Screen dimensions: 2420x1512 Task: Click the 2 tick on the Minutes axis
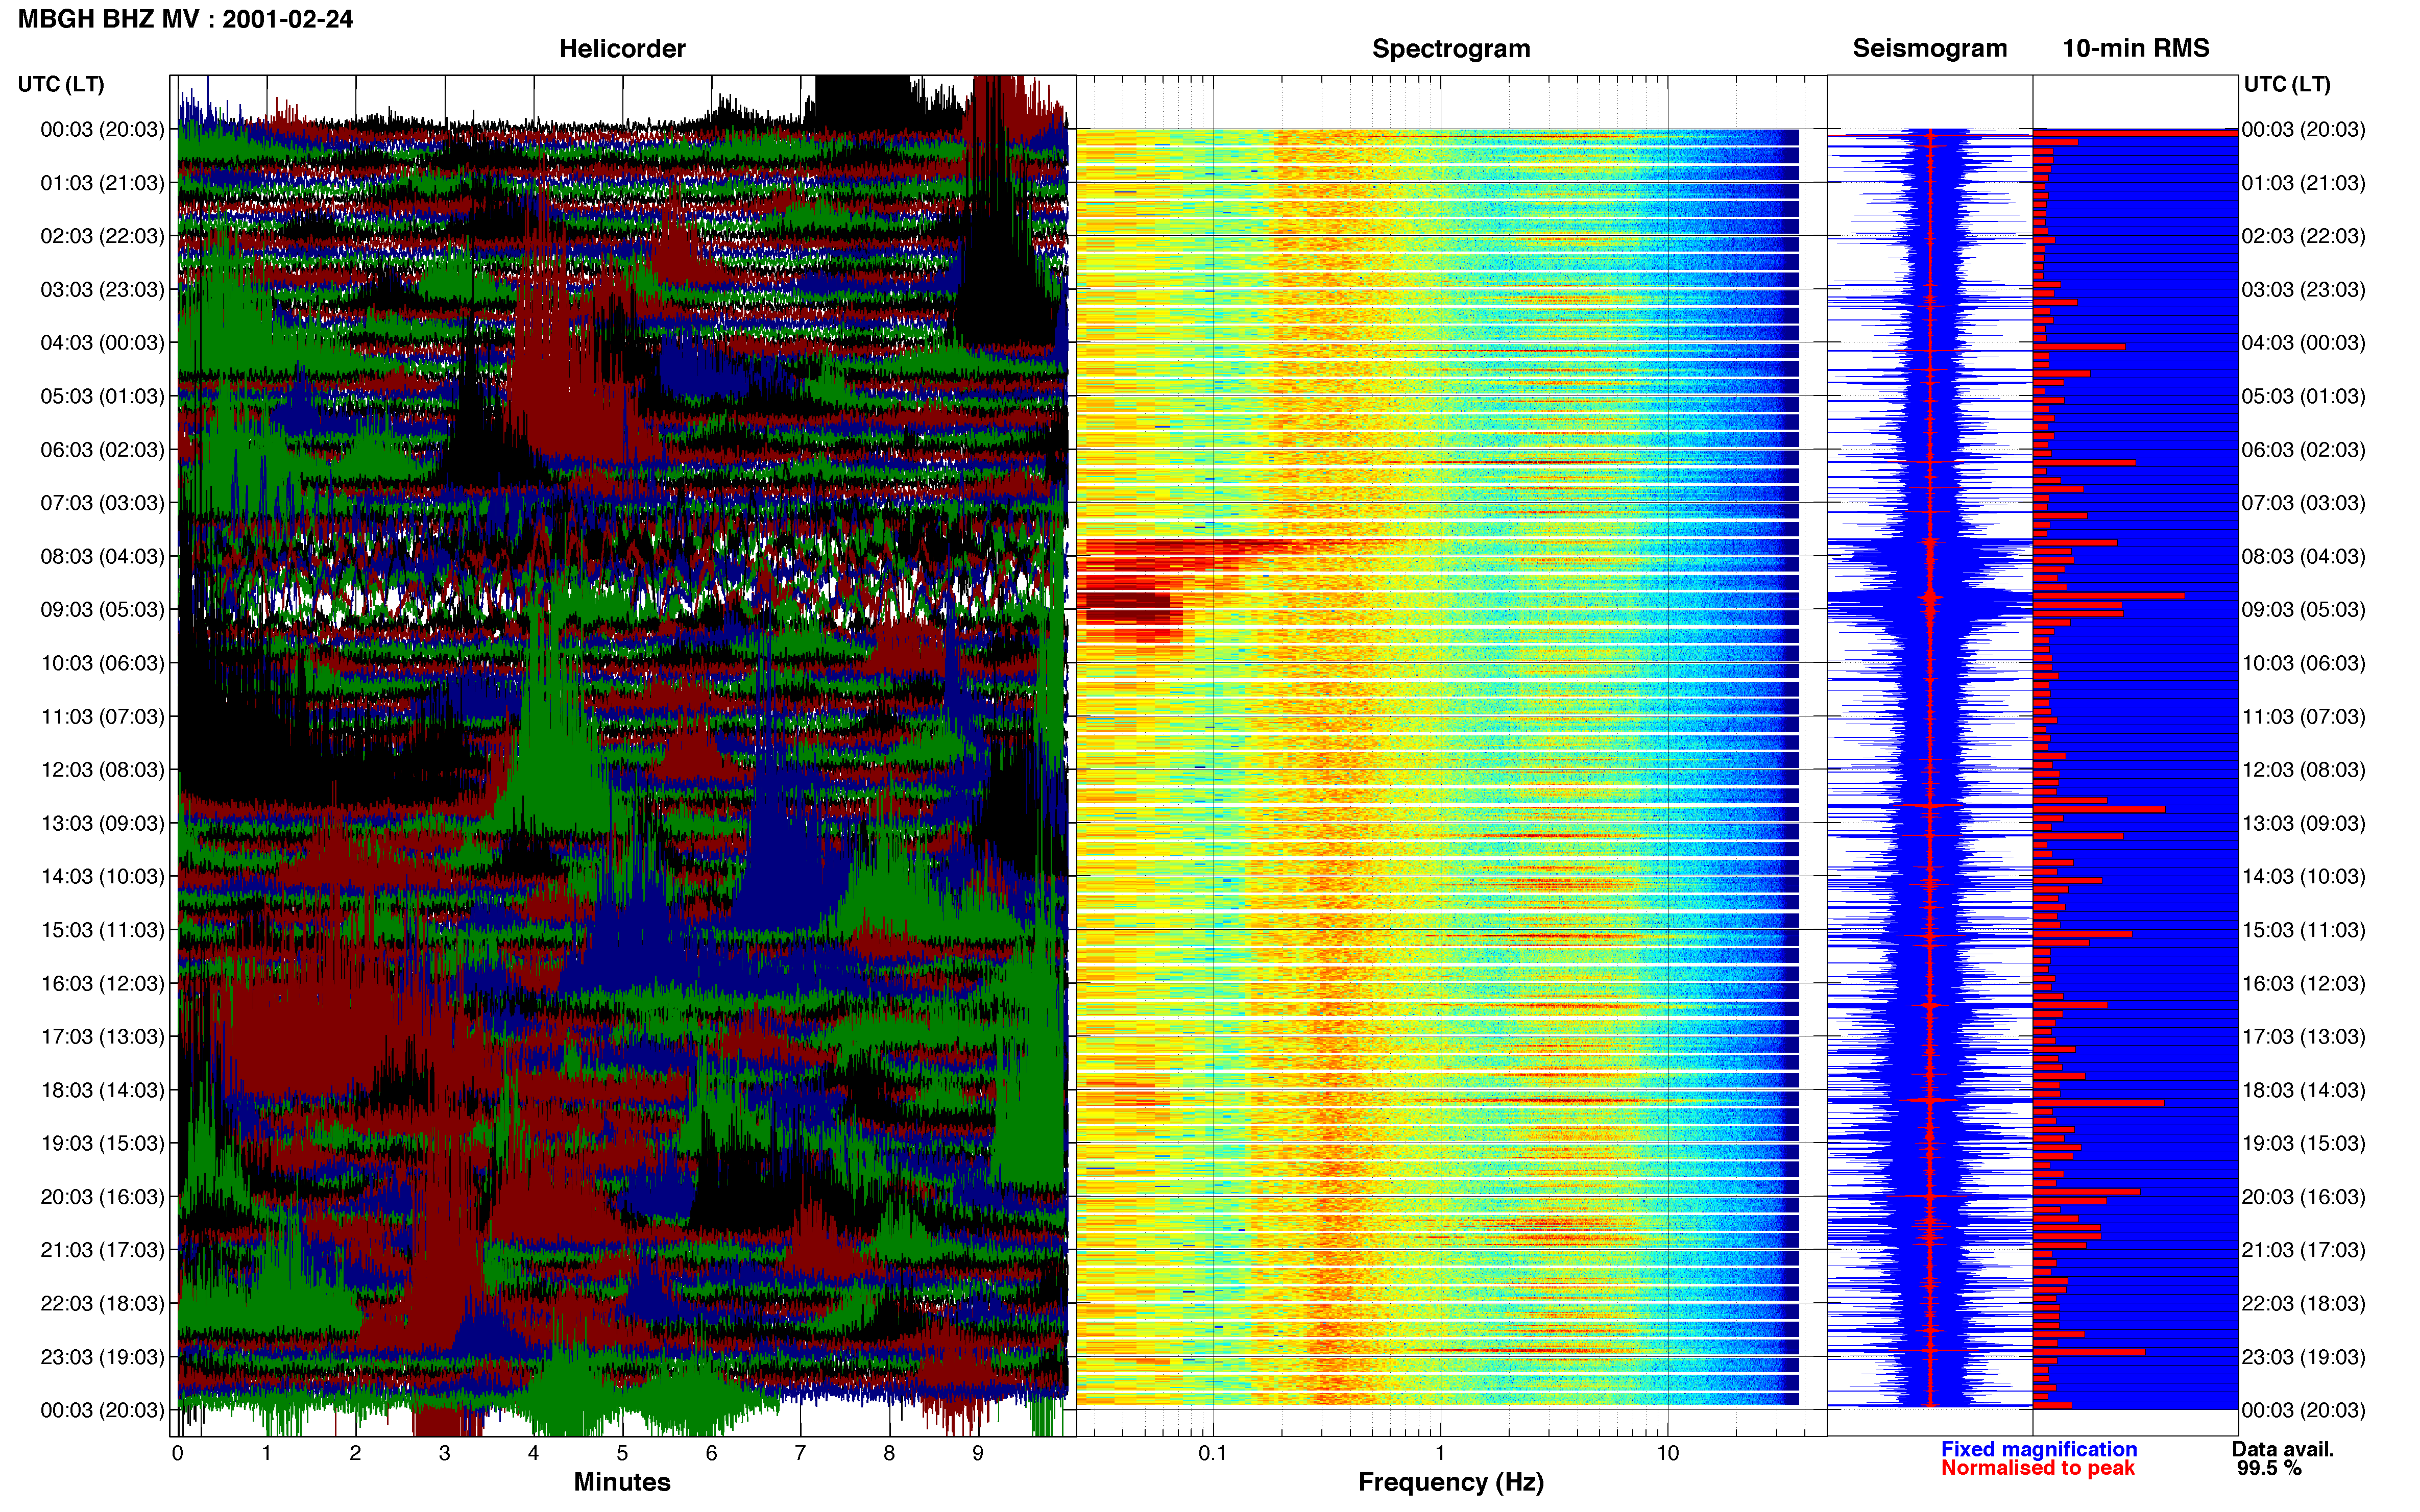[355, 1453]
